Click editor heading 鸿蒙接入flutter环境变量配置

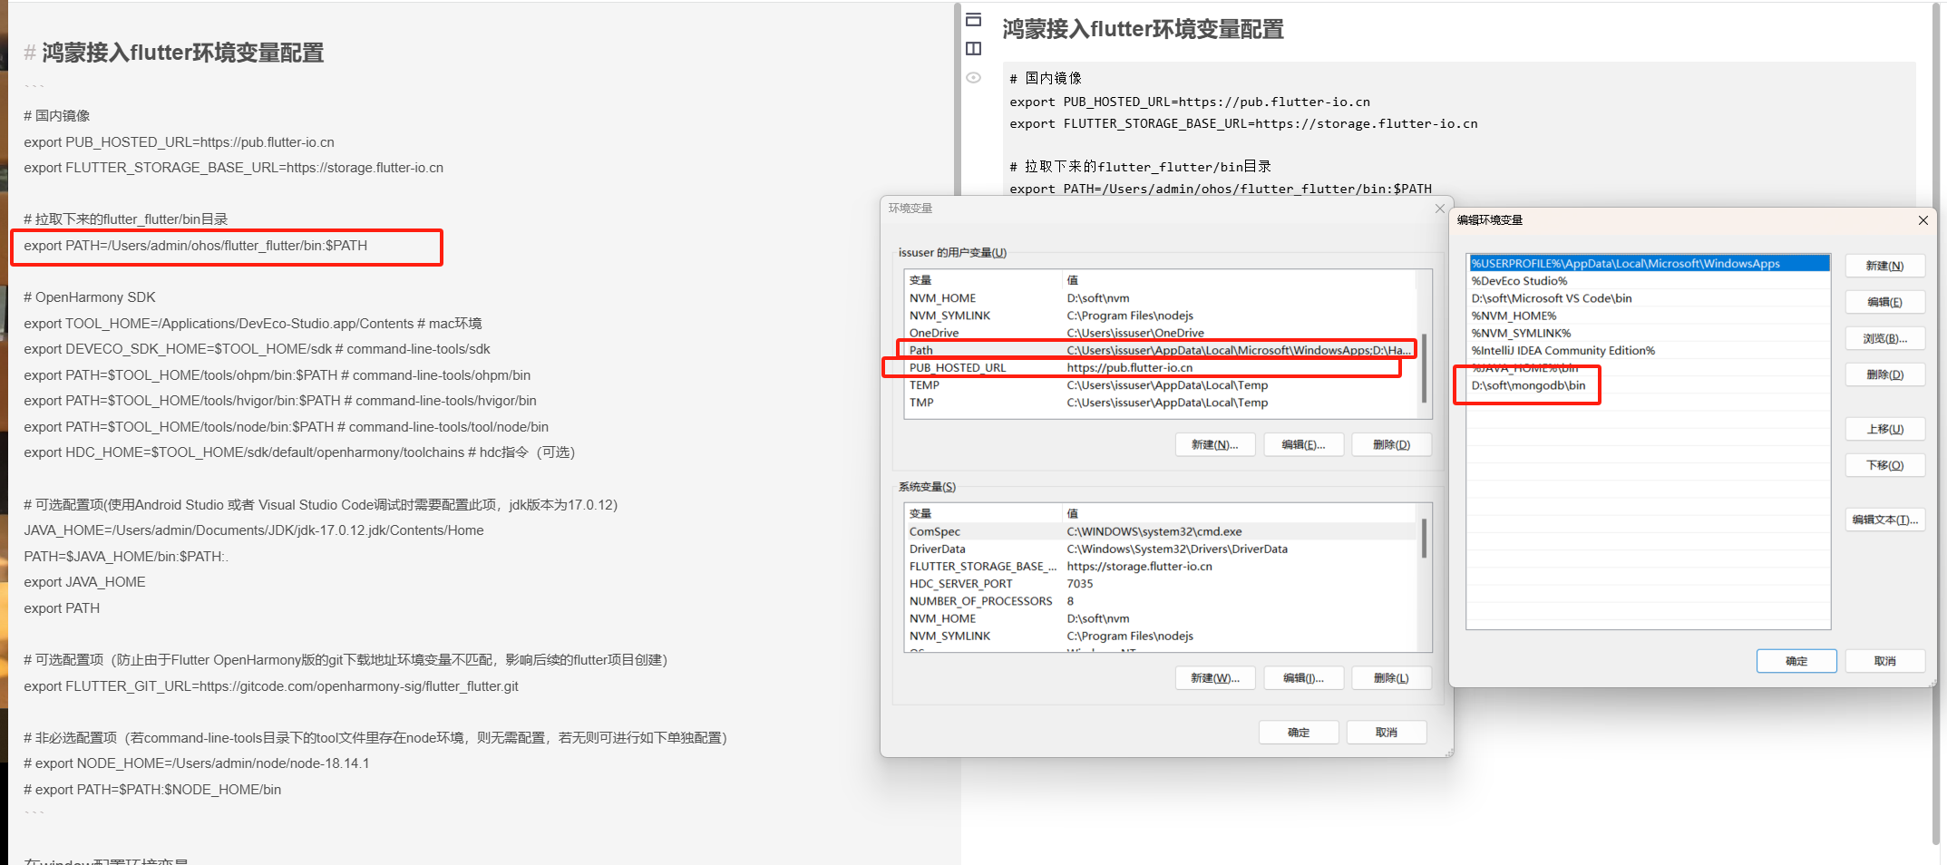point(183,53)
